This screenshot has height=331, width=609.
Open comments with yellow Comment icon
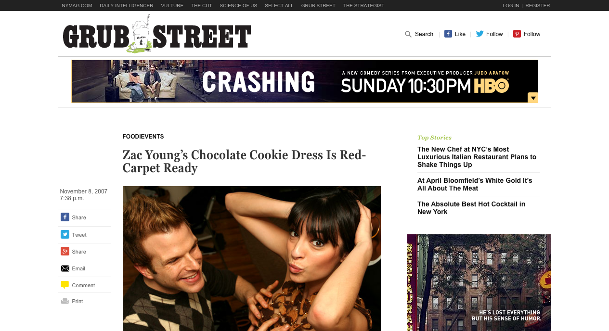click(x=65, y=285)
